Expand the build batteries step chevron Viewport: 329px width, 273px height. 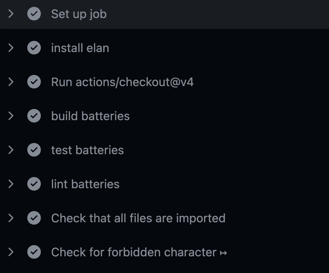click(x=11, y=116)
